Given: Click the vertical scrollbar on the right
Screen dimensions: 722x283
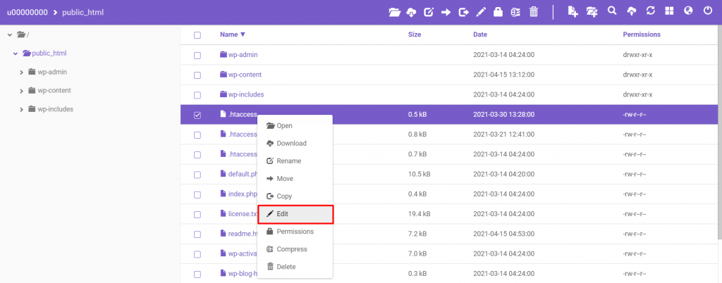Looking at the screenshot, I should (x=720, y=133).
